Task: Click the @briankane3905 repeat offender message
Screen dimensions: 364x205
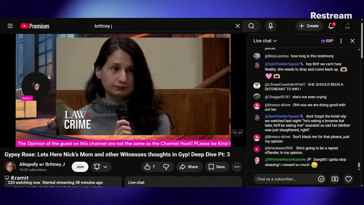Action: tap(301, 150)
